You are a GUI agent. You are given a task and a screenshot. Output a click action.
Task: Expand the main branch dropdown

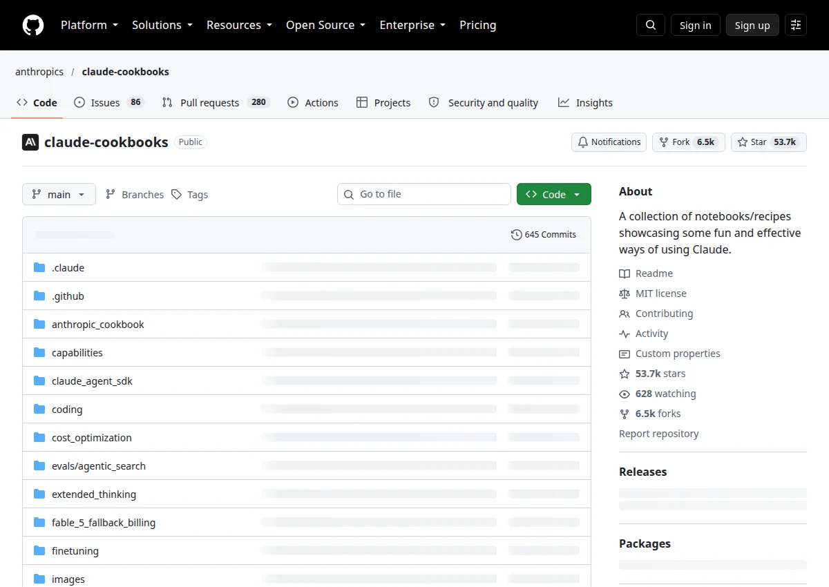[x=58, y=195]
